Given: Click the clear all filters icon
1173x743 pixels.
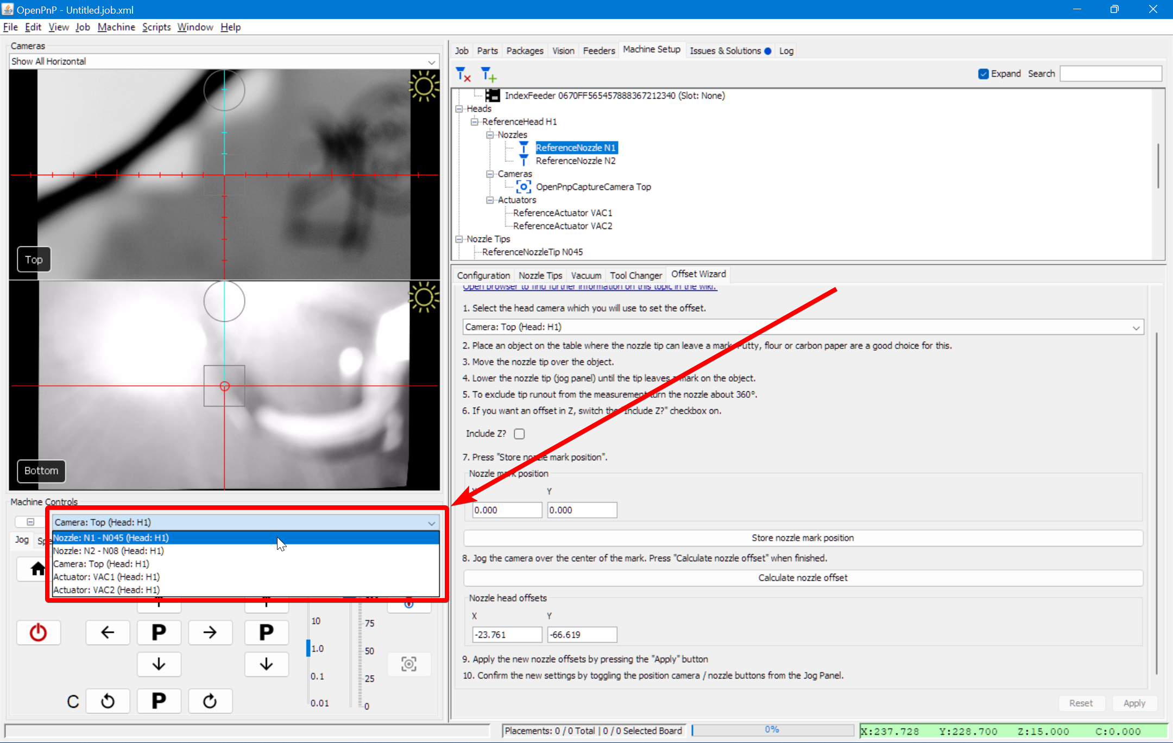Looking at the screenshot, I should tap(462, 74).
